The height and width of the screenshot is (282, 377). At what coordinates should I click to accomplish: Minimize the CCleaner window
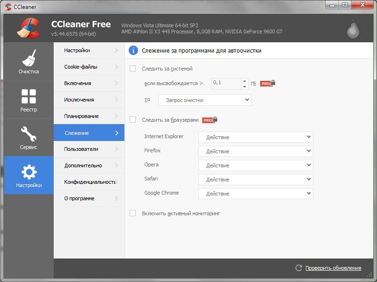pos(332,5)
